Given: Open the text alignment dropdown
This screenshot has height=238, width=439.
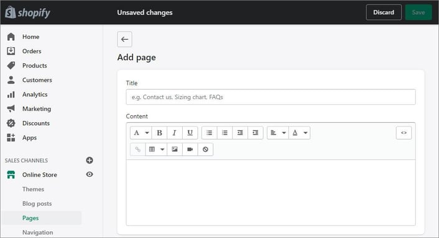Looking at the screenshot, I should coord(278,133).
